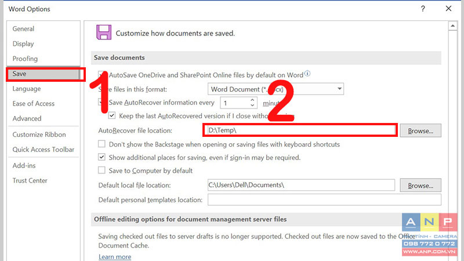This screenshot has width=464, height=261.
Task: Click the Save documents section header
Action: point(266,57)
